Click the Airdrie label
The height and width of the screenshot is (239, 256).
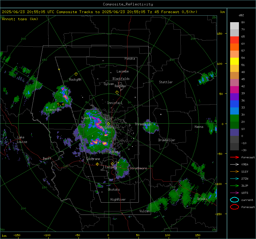[112, 152]
